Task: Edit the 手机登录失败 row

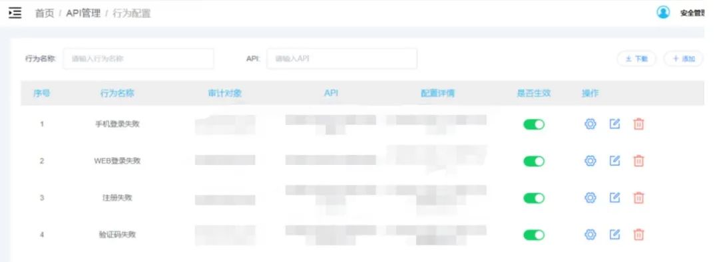Action: pyautogui.click(x=614, y=124)
